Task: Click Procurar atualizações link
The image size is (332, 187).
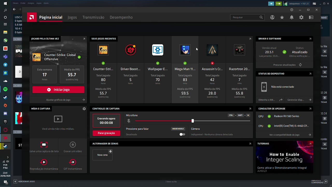Action: tap(284, 65)
